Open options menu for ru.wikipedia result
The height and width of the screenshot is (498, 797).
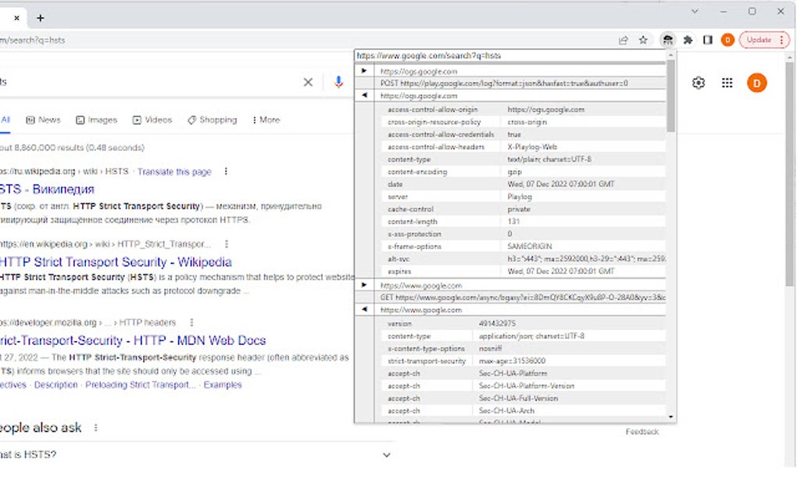(x=226, y=172)
